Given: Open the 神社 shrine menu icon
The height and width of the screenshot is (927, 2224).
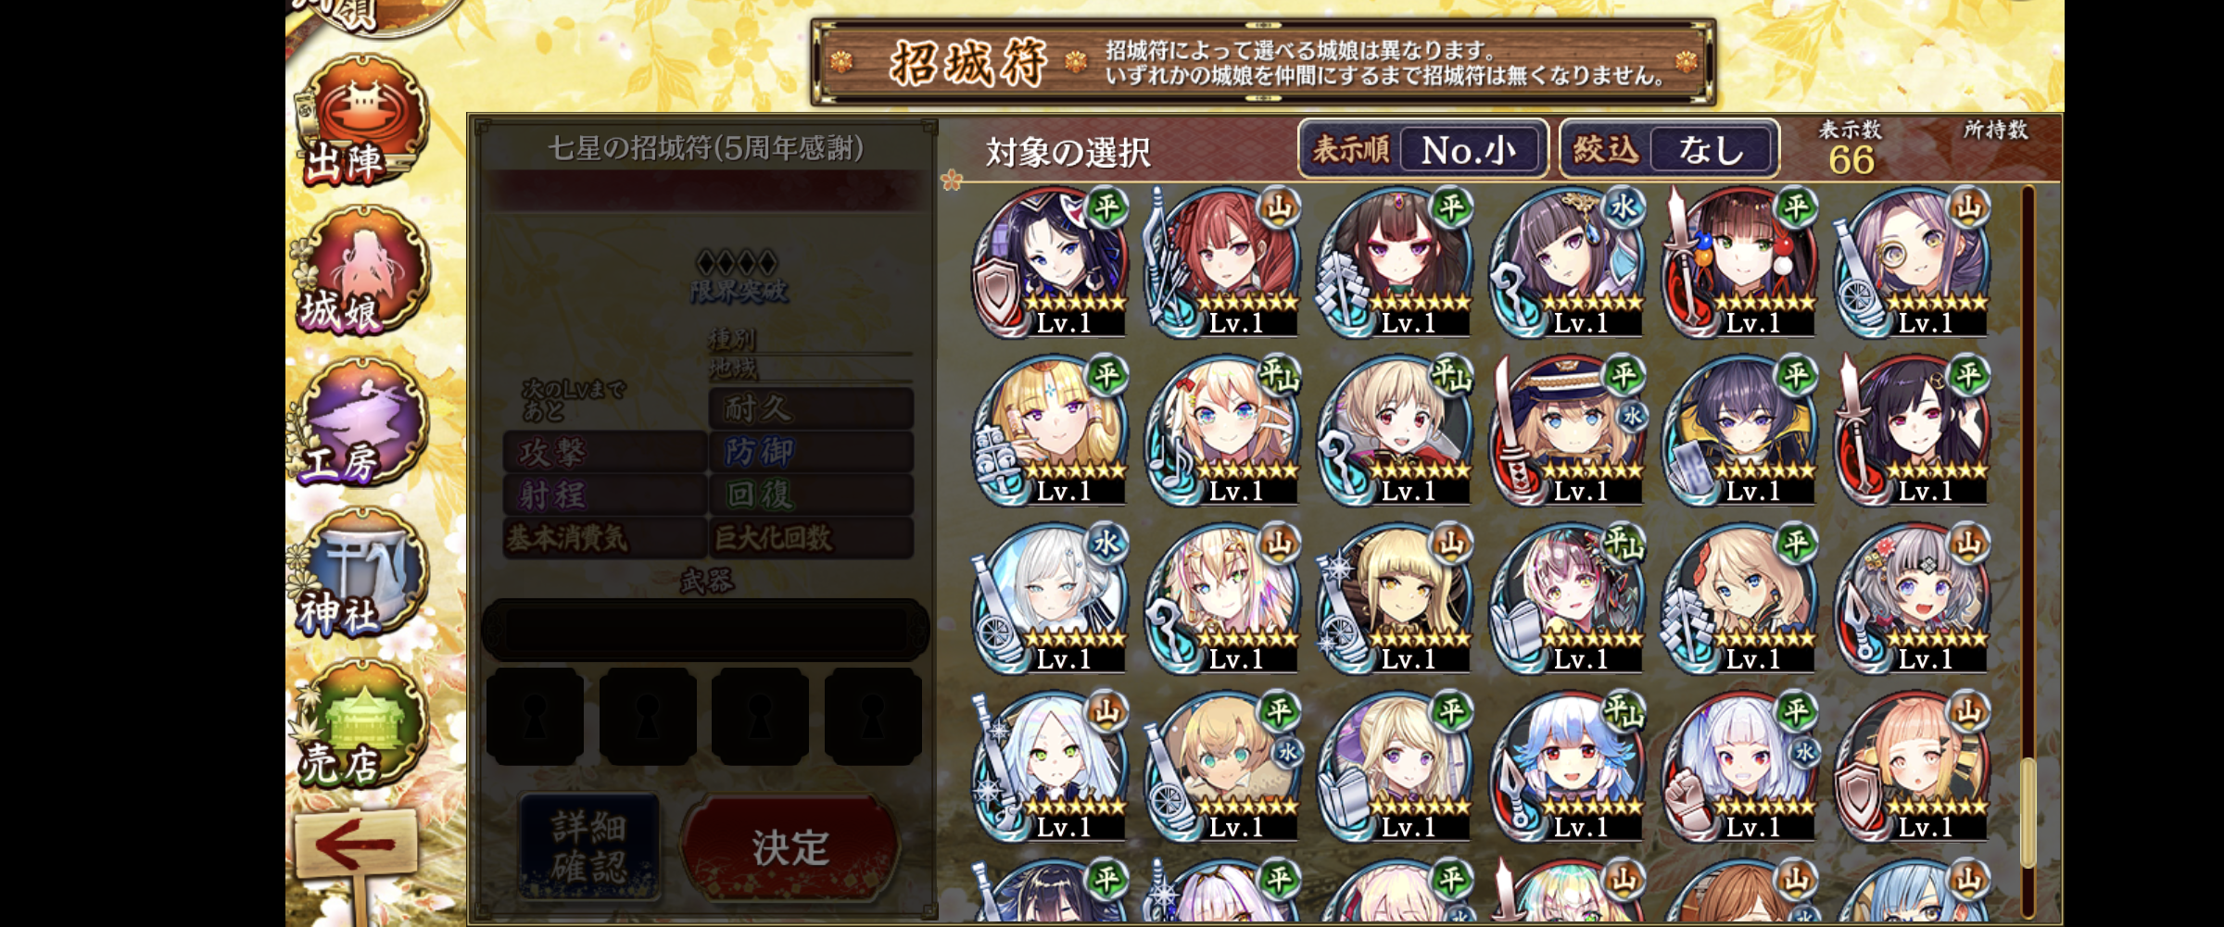Looking at the screenshot, I should click(x=363, y=573).
